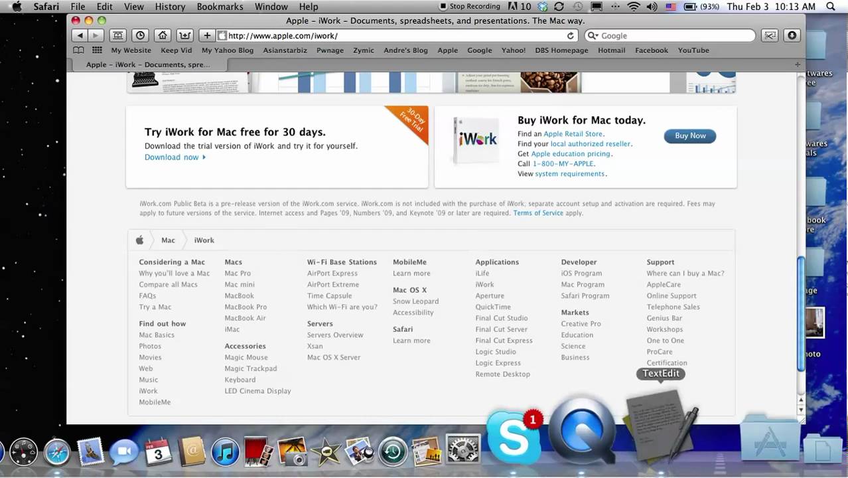
Task: Open the Bookmarks menu
Action: click(x=220, y=7)
